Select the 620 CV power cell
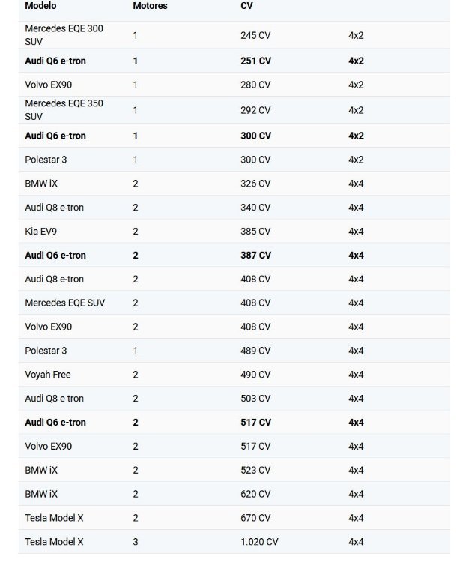This screenshot has height=562, width=472. tap(255, 494)
